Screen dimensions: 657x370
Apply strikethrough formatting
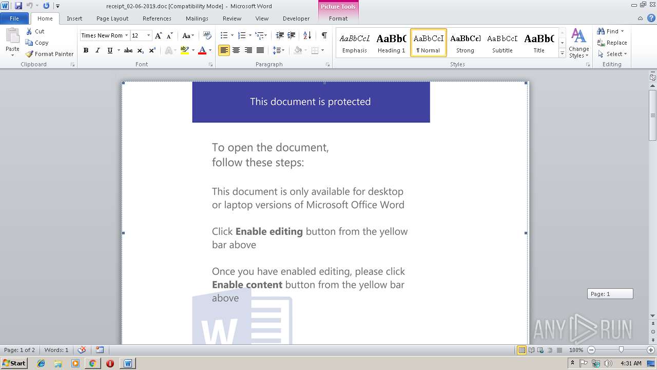[x=128, y=50]
